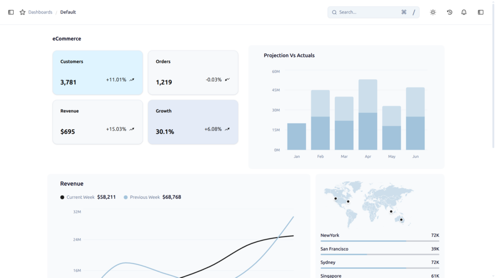Click the NewYork progress bar

pyautogui.click(x=380, y=241)
